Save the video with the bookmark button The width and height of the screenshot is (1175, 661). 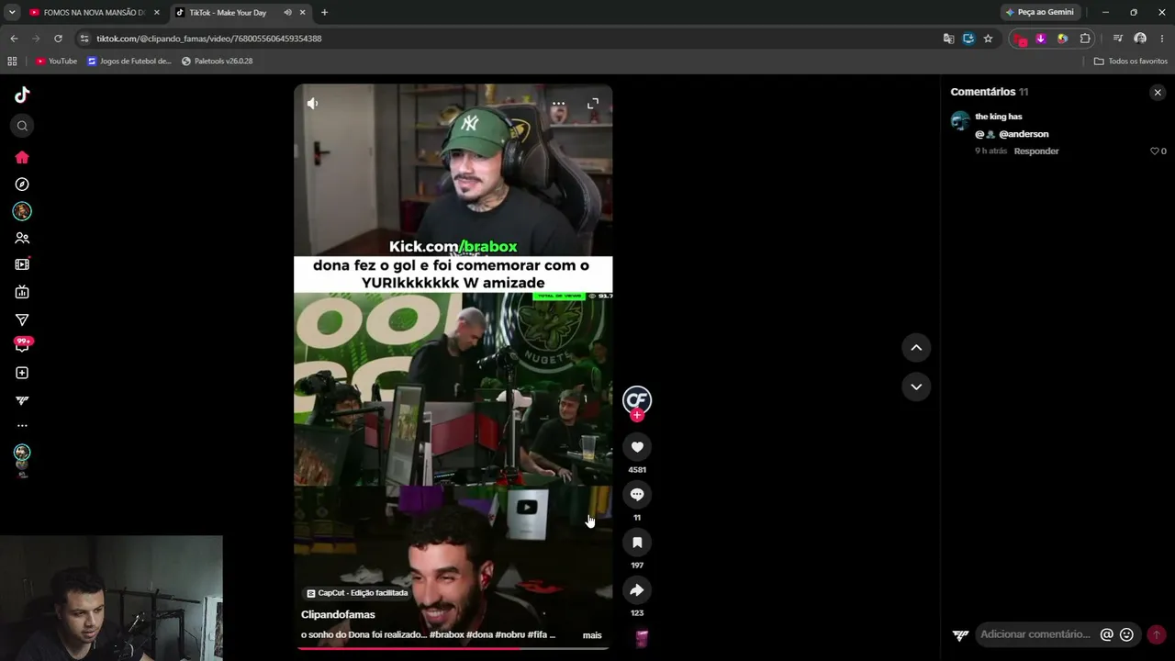point(637,543)
